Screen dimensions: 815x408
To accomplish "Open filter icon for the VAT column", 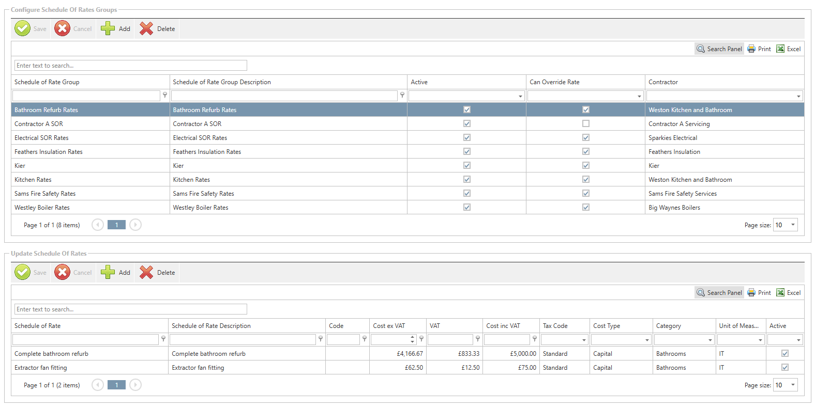I will [x=478, y=339].
